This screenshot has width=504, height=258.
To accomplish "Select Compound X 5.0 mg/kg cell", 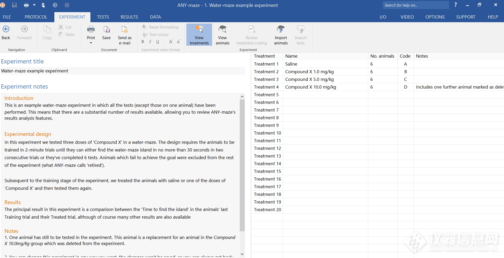I will 325,79.
